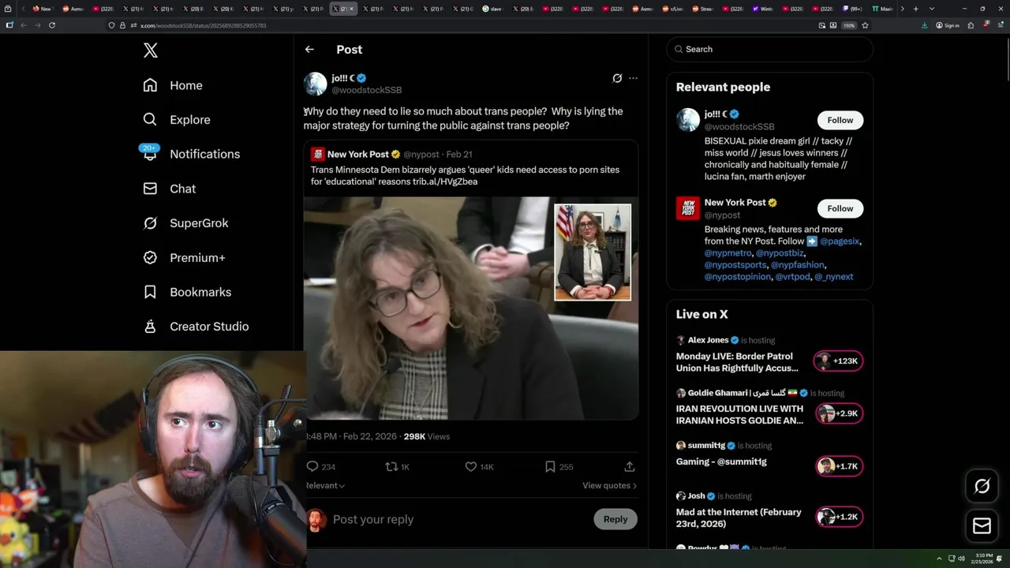Open a new browser tab

point(915,9)
